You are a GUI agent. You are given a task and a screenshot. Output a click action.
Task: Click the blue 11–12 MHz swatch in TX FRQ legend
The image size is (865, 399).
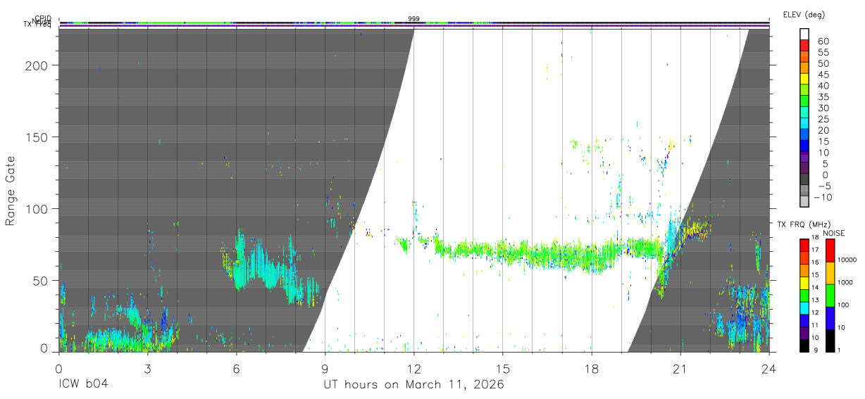804,321
